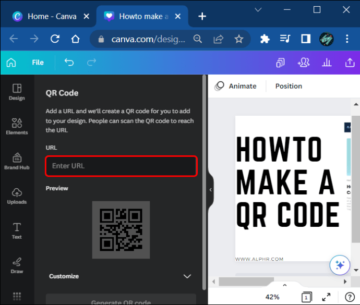Open the Design panel in the sidebar

(17, 92)
